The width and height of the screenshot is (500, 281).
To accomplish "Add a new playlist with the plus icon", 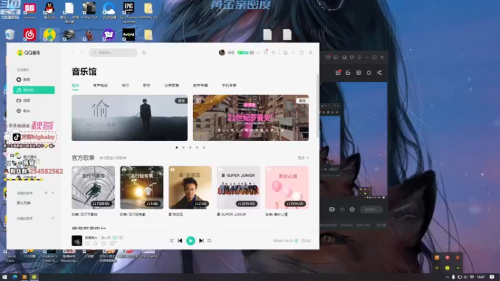I will [x=46, y=193].
